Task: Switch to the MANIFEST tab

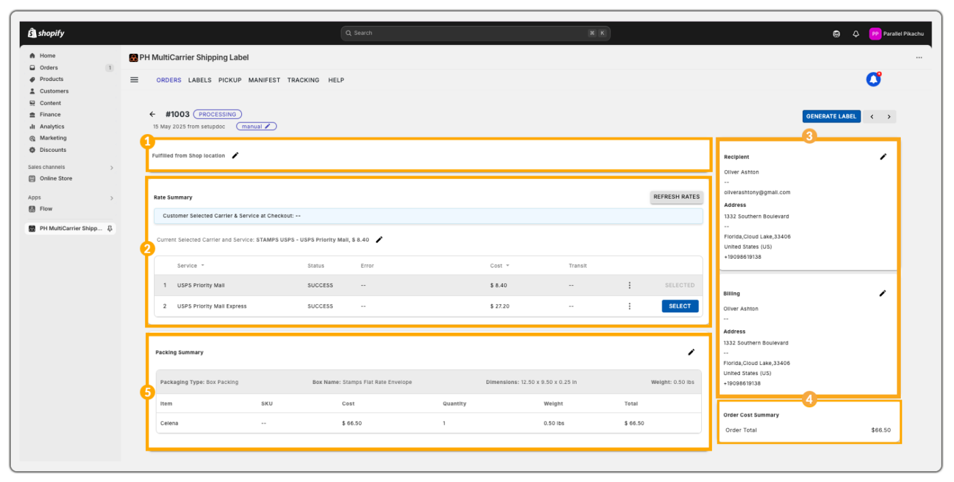Action: tap(264, 80)
